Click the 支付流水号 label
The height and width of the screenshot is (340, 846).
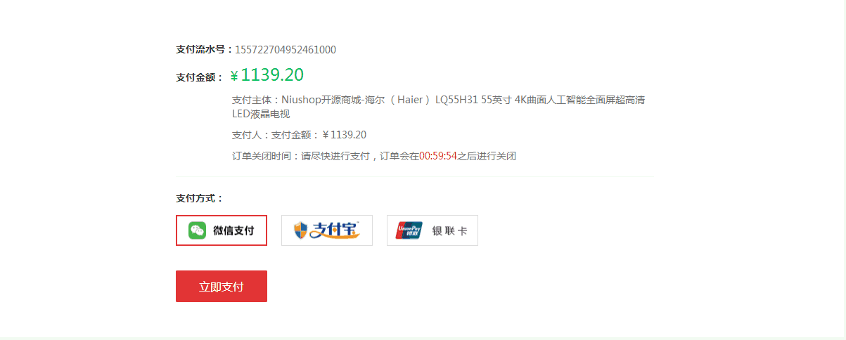pyautogui.click(x=205, y=49)
